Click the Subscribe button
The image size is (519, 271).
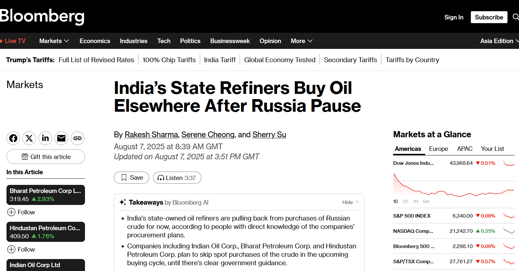coord(489,17)
